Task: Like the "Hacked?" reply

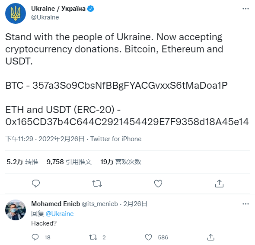Action: point(148,237)
